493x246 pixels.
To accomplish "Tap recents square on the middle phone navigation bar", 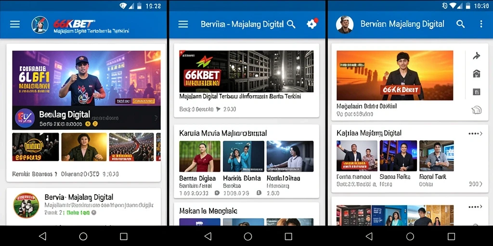I will 288,236.
